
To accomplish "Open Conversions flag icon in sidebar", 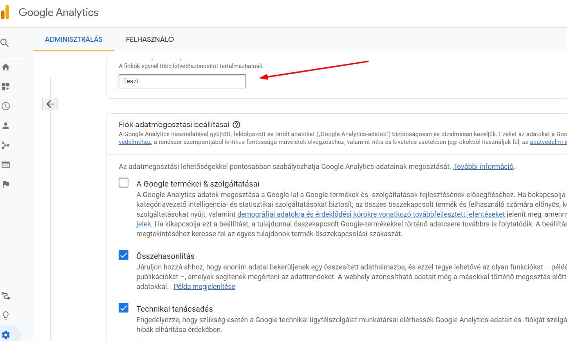I will (x=5, y=184).
